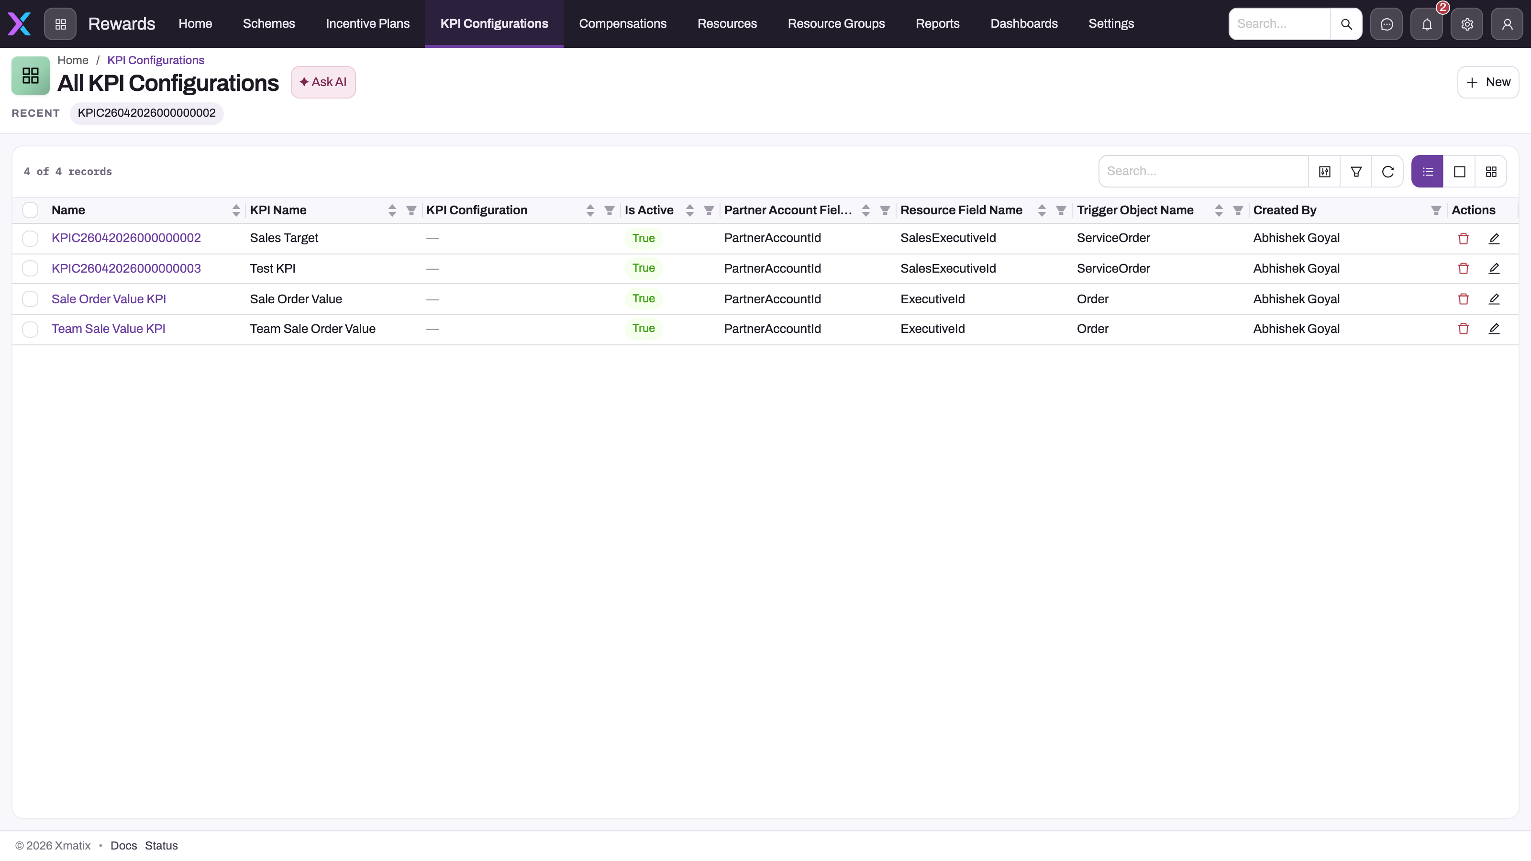
Task: Sort by Trigger Object Name column
Action: 1219,210
